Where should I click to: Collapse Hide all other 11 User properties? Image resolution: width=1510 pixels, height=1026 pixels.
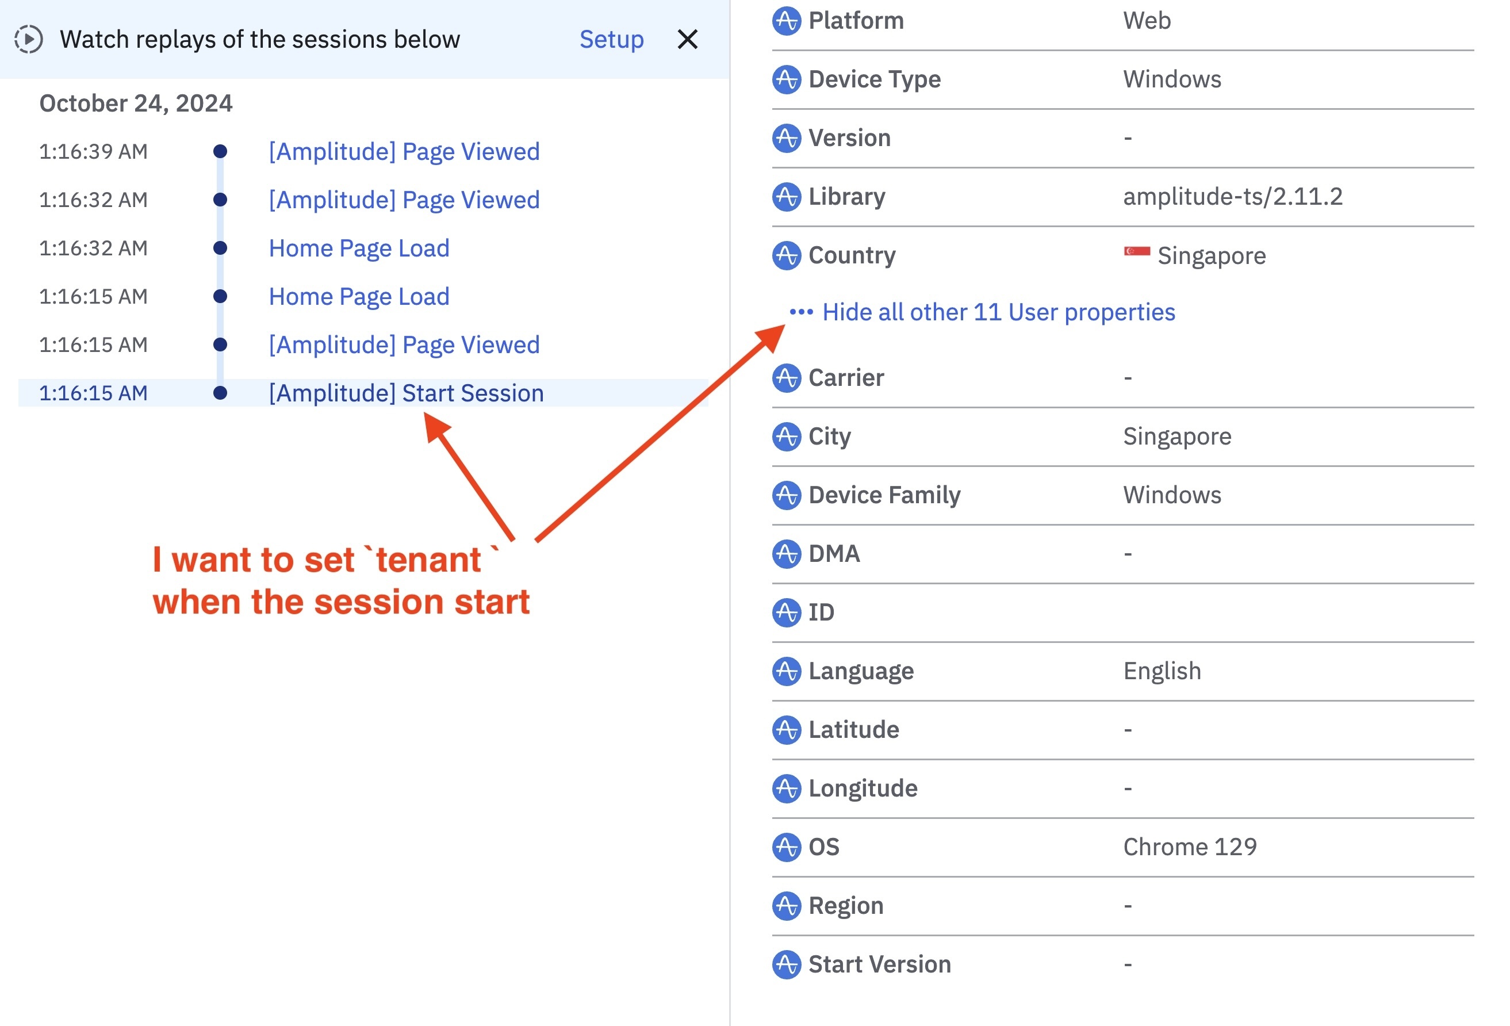coord(998,312)
